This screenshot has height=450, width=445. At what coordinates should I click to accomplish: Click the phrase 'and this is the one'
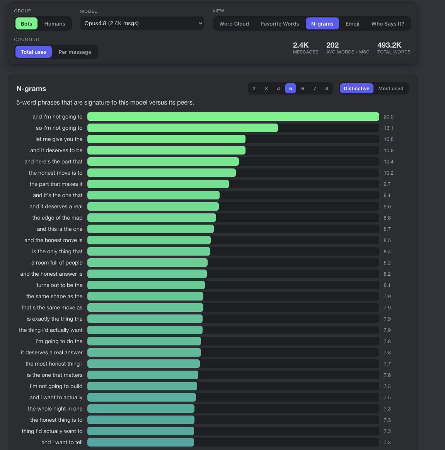(x=60, y=229)
